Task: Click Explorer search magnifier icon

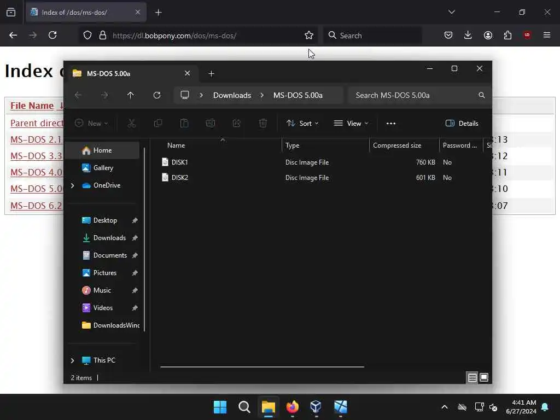Action: 481,95
